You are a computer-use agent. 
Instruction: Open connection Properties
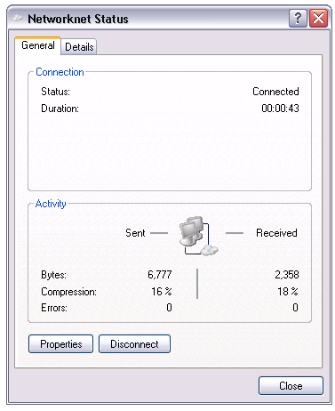click(61, 344)
